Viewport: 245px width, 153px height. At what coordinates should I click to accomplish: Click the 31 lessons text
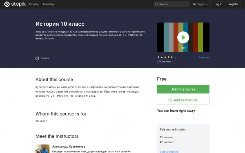pyautogui.click(x=167, y=137)
